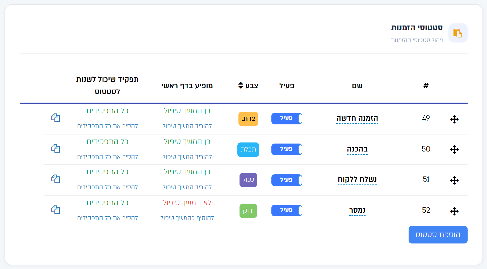Edit the status name בהכנה
Image resolution: width=487 pixels, height=269 pixels.
357,149
